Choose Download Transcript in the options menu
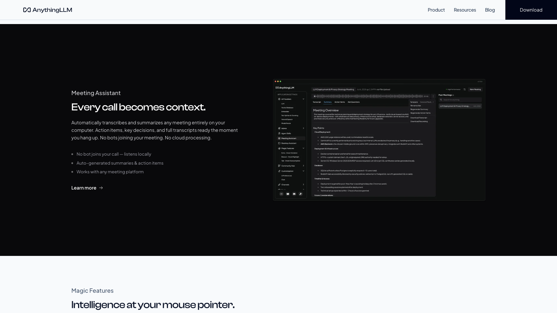The height and width of the screenshot is (313, 557). click(x=419, y=118)
